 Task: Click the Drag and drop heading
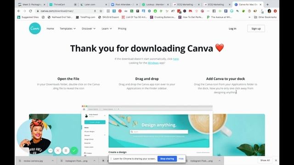click(147, 79)
